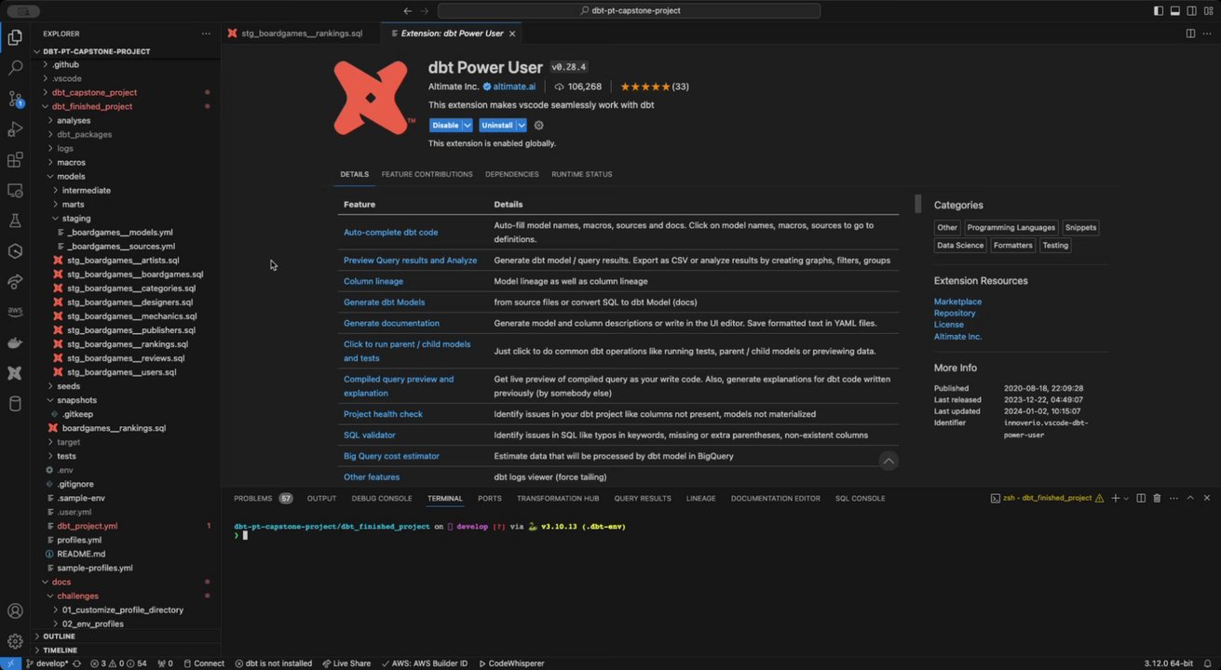1221x670 pixels.
Task: Open Auto-complete dbt code feature link
Action: (x=390, y=233)
